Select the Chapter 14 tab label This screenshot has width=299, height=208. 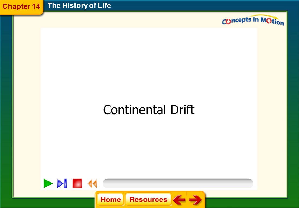pos(21,6)
